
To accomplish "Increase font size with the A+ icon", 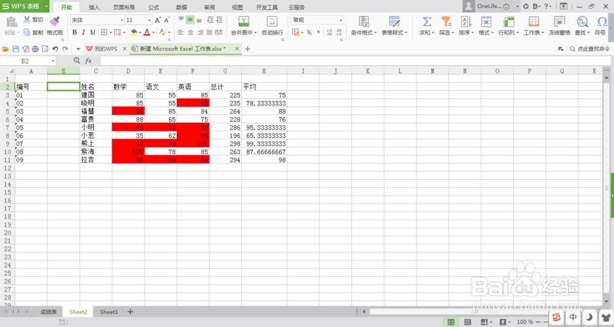I will (x=158, y=20).
